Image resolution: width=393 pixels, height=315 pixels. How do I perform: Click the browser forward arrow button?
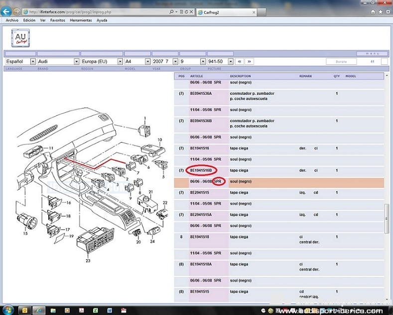16,11
